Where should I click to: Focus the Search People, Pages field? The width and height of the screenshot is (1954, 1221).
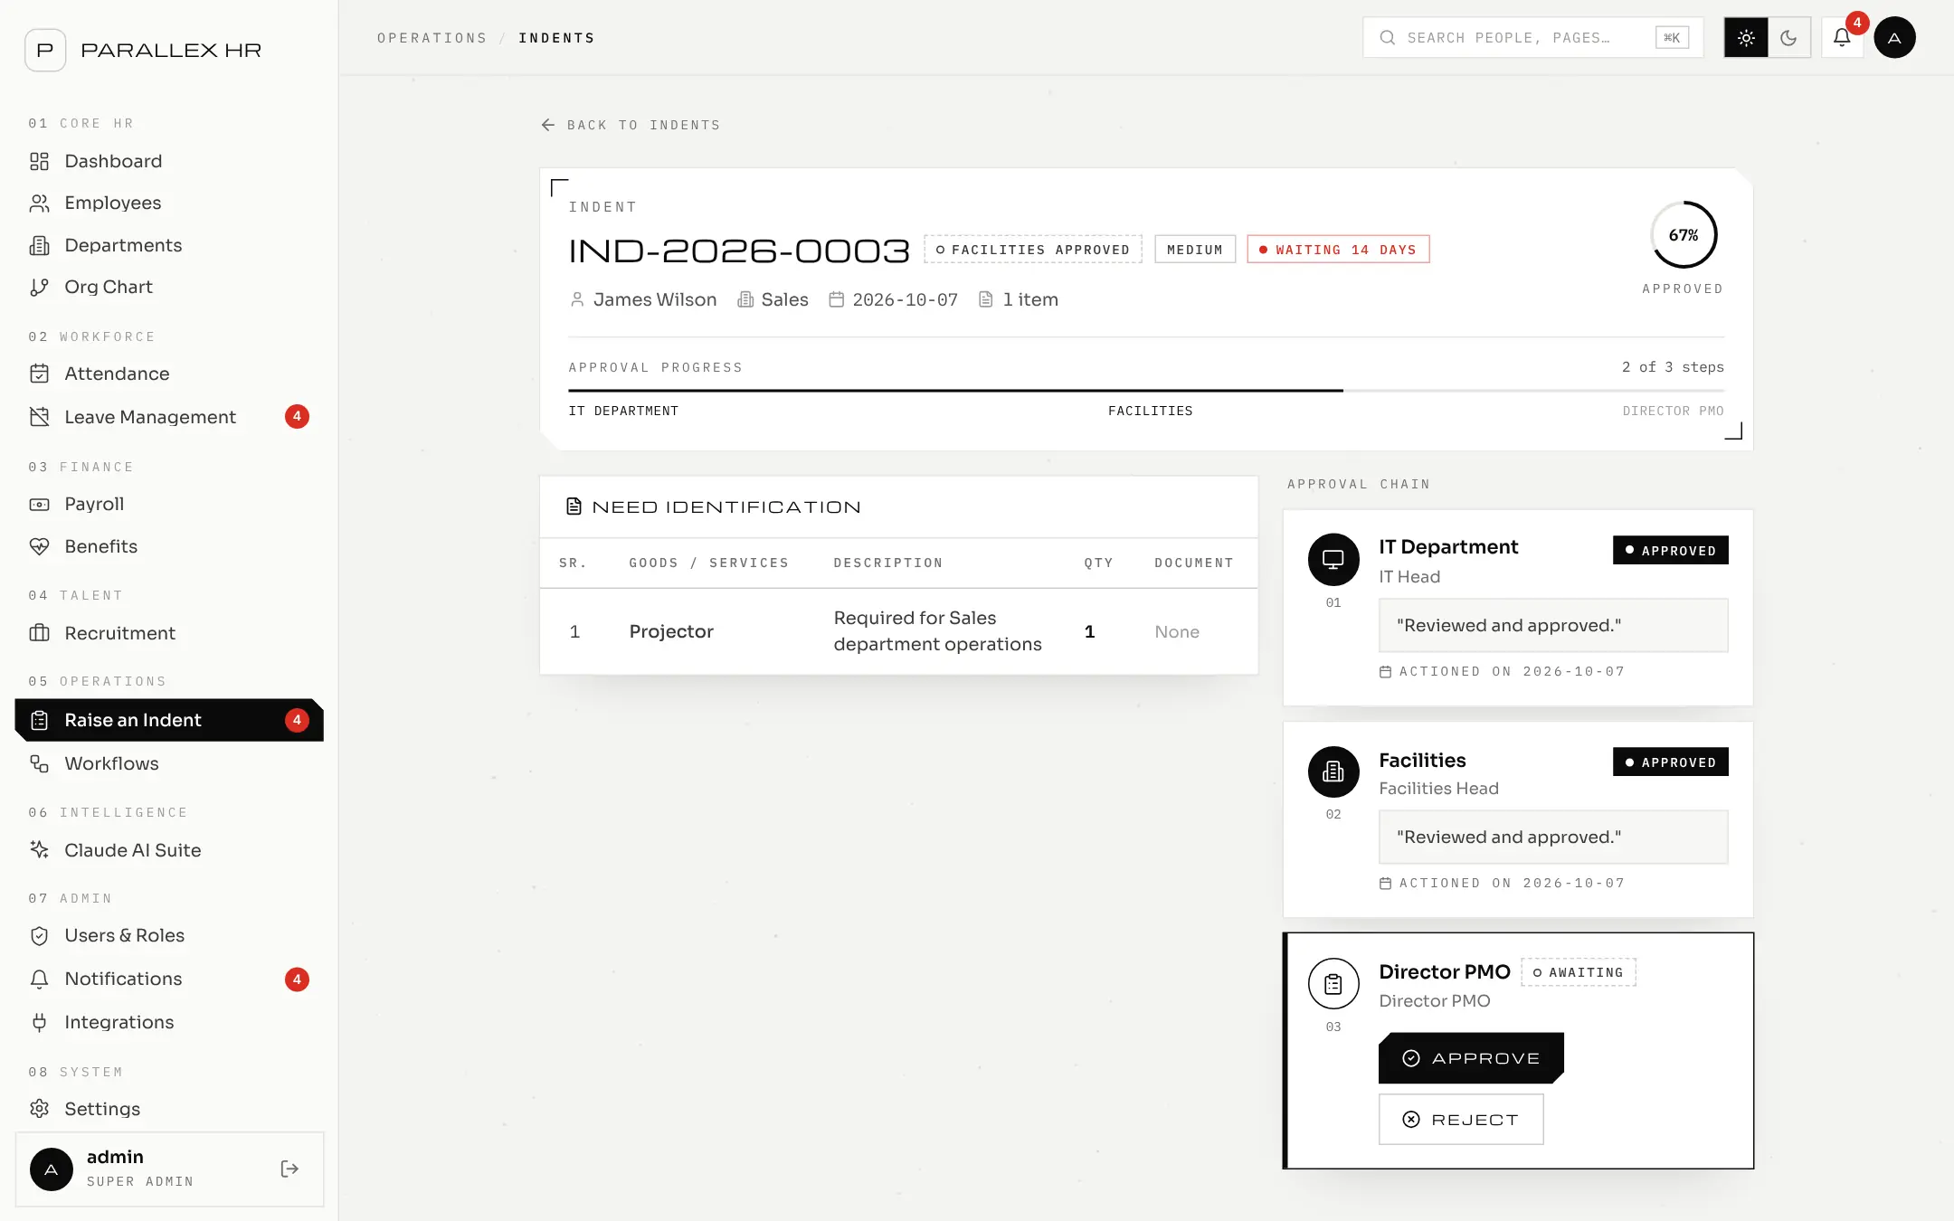[x=1532, y=38]
